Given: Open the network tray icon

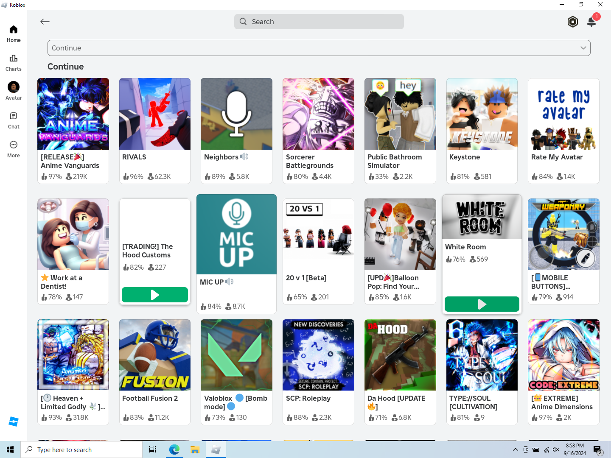Looking at the screenshot, I should click(x=546, y=450).
